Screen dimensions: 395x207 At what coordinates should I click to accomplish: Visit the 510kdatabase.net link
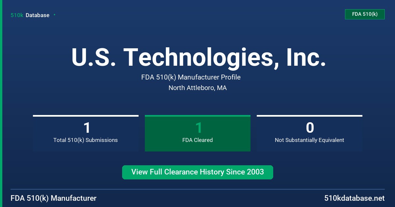click(355, 198)
